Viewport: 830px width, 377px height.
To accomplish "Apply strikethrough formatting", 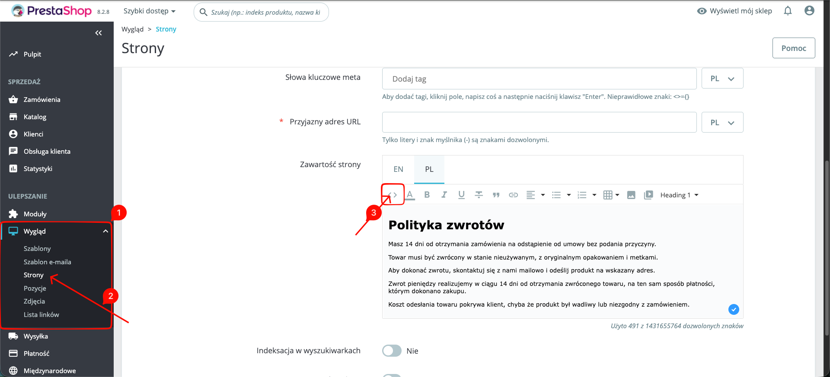I will click(x=479, y=195).
